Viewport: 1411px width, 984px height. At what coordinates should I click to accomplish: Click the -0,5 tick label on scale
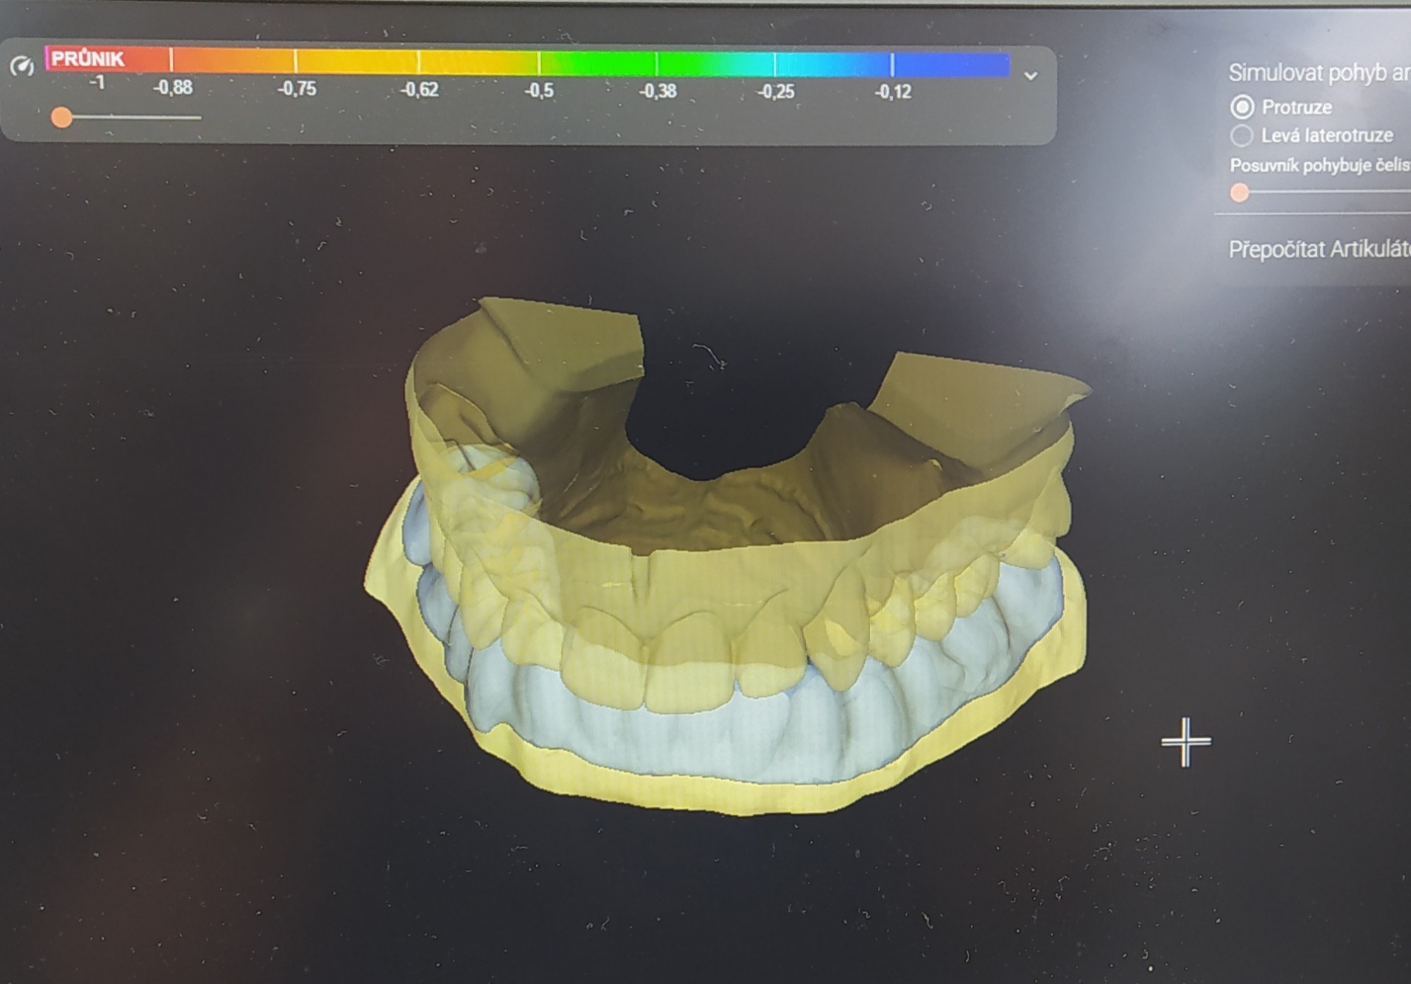(539, 90)
